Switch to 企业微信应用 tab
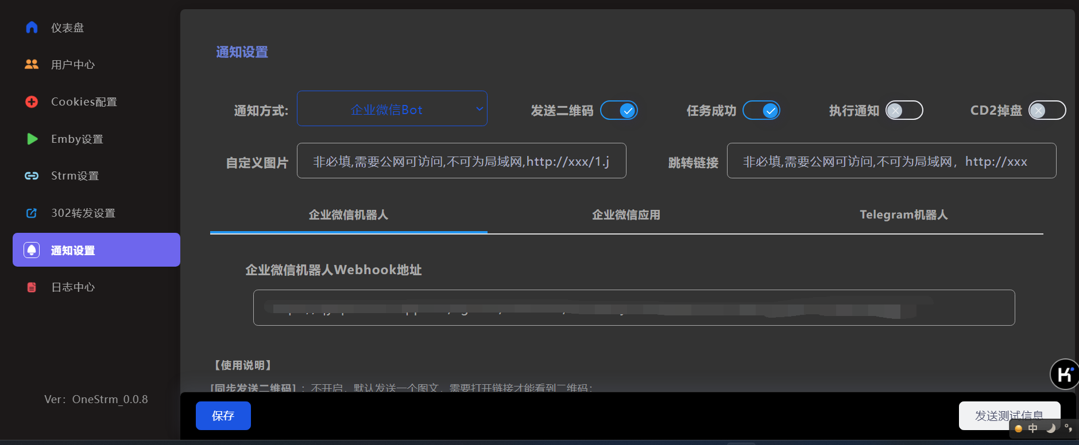This screenshot has height=445, width=1079. coord(626,215)
